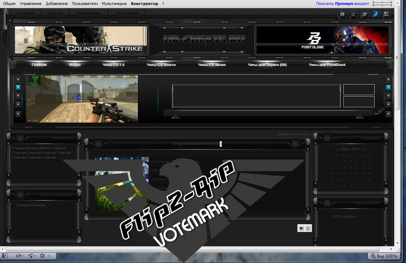Click Форум in the top header bar

click(x=56, y=14)
